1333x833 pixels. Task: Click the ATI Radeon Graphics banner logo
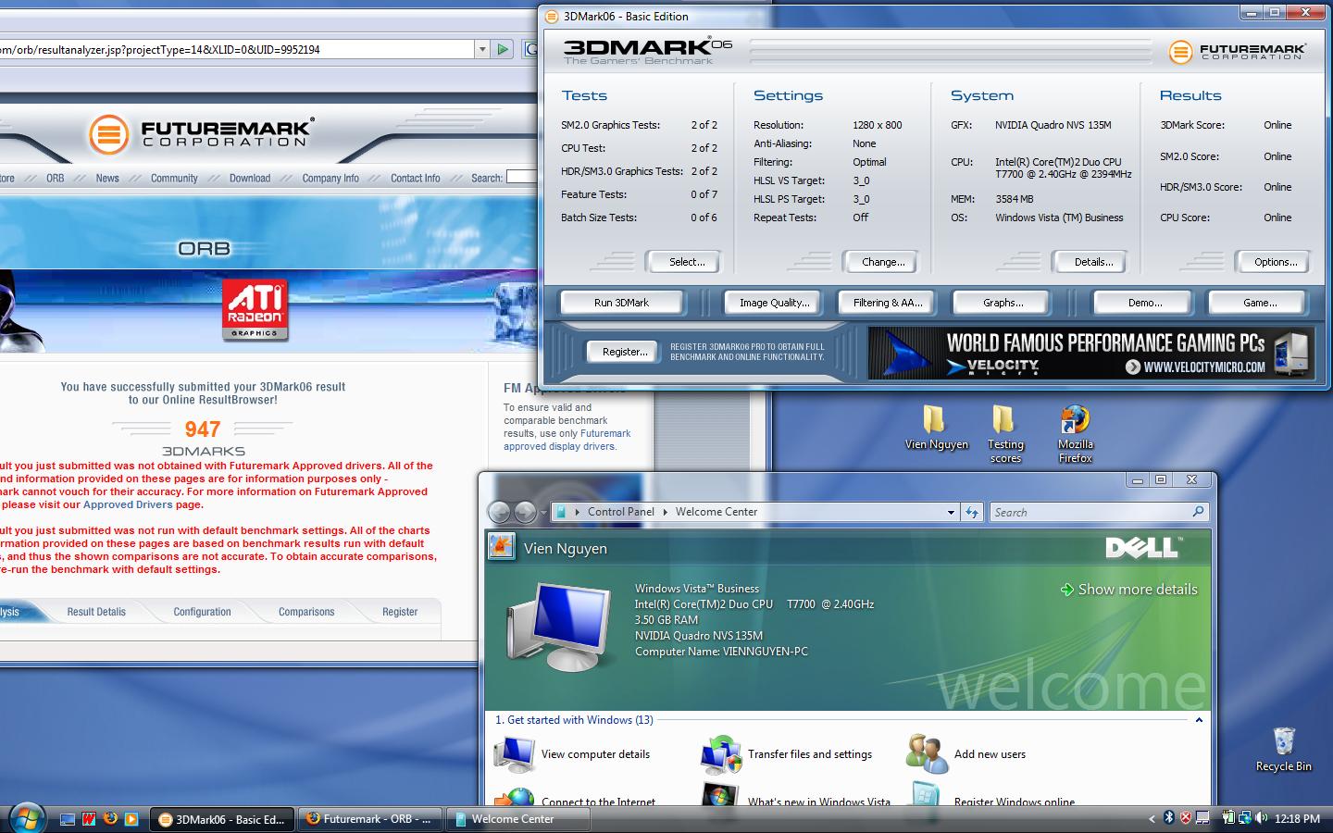(x=255, y=311)
